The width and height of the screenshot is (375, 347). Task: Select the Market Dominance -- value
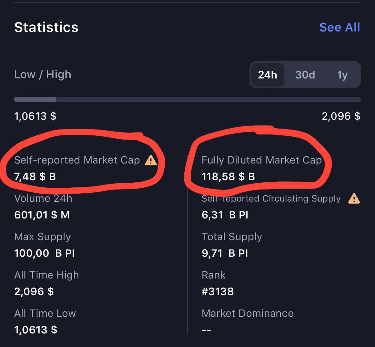[x=206, y=330]
